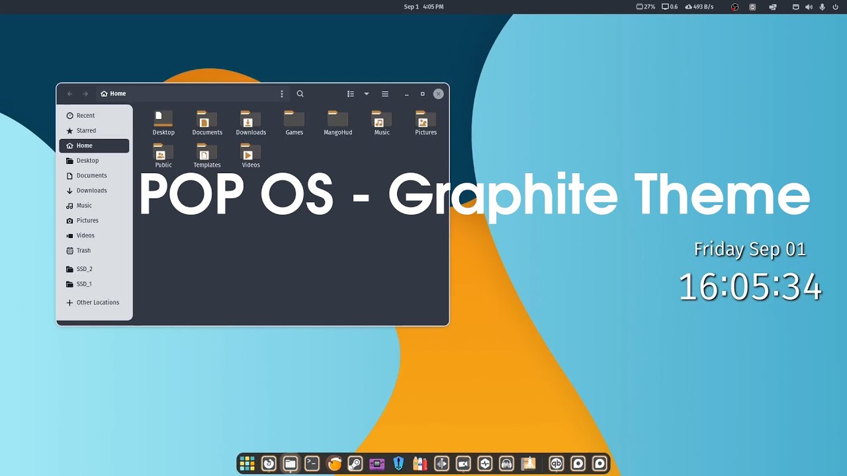
Task: Select Downloads in the sidebar
Action: (x=94, y=190)
